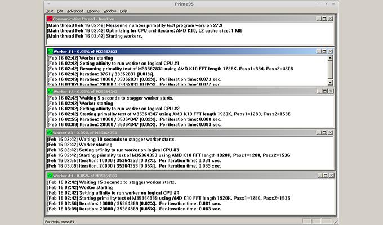Open the Test menu

(x=50, y=11)
